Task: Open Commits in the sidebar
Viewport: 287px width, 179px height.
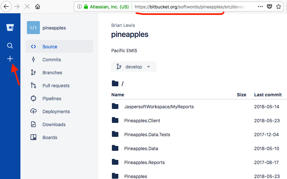Action: (x=52, y=60)
